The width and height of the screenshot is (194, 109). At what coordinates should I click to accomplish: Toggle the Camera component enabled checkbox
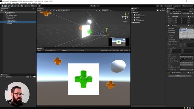point(171,26)
